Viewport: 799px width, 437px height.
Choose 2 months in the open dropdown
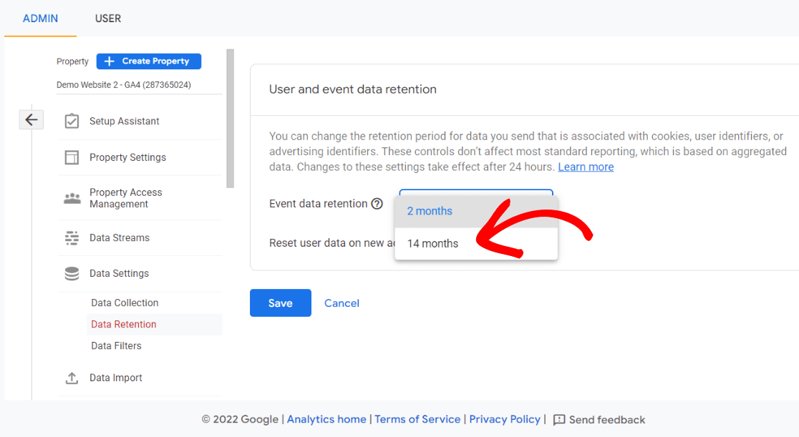click(430, 210)
